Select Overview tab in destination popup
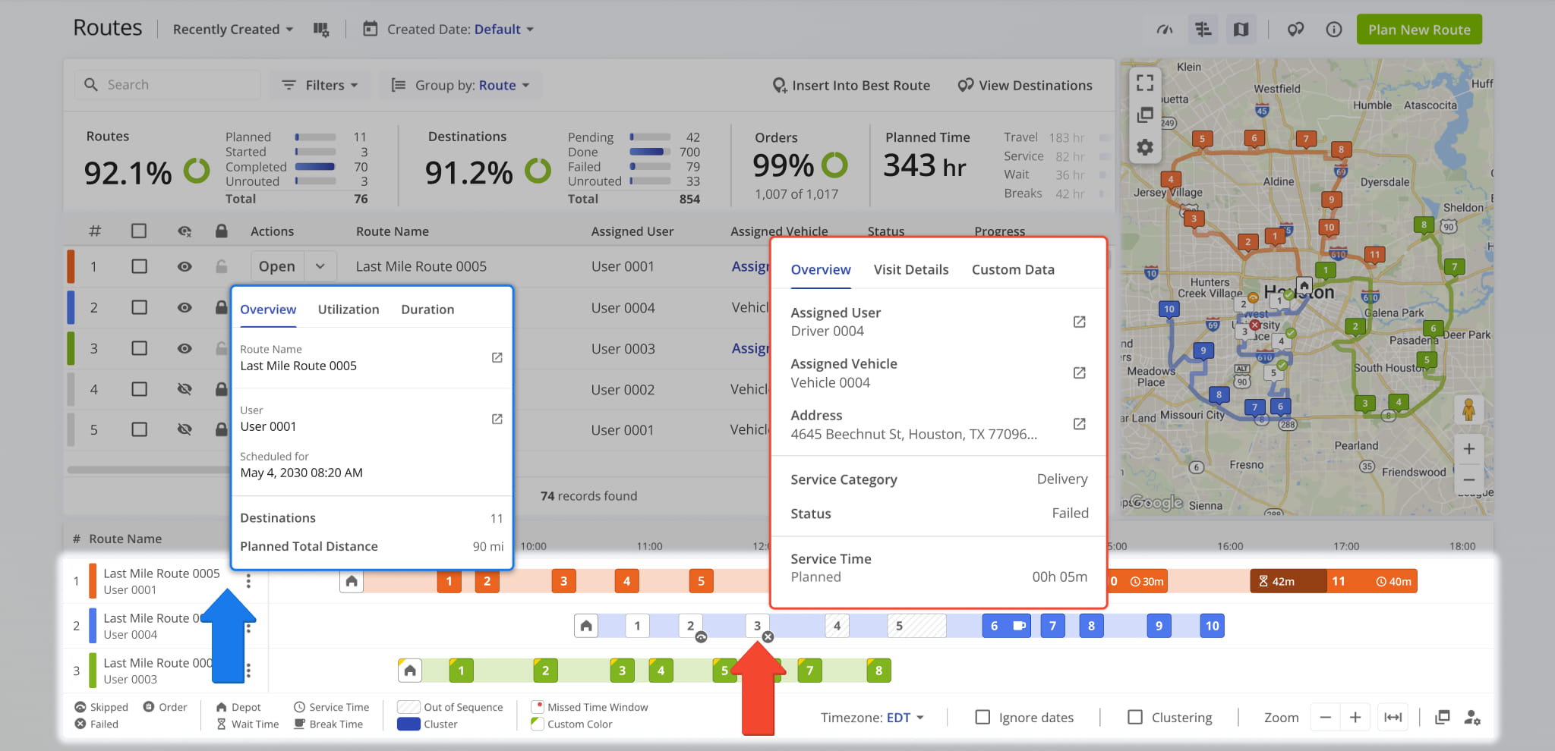Image resolution: width=1555 pixels, height=751 pixels. [821, 269]
